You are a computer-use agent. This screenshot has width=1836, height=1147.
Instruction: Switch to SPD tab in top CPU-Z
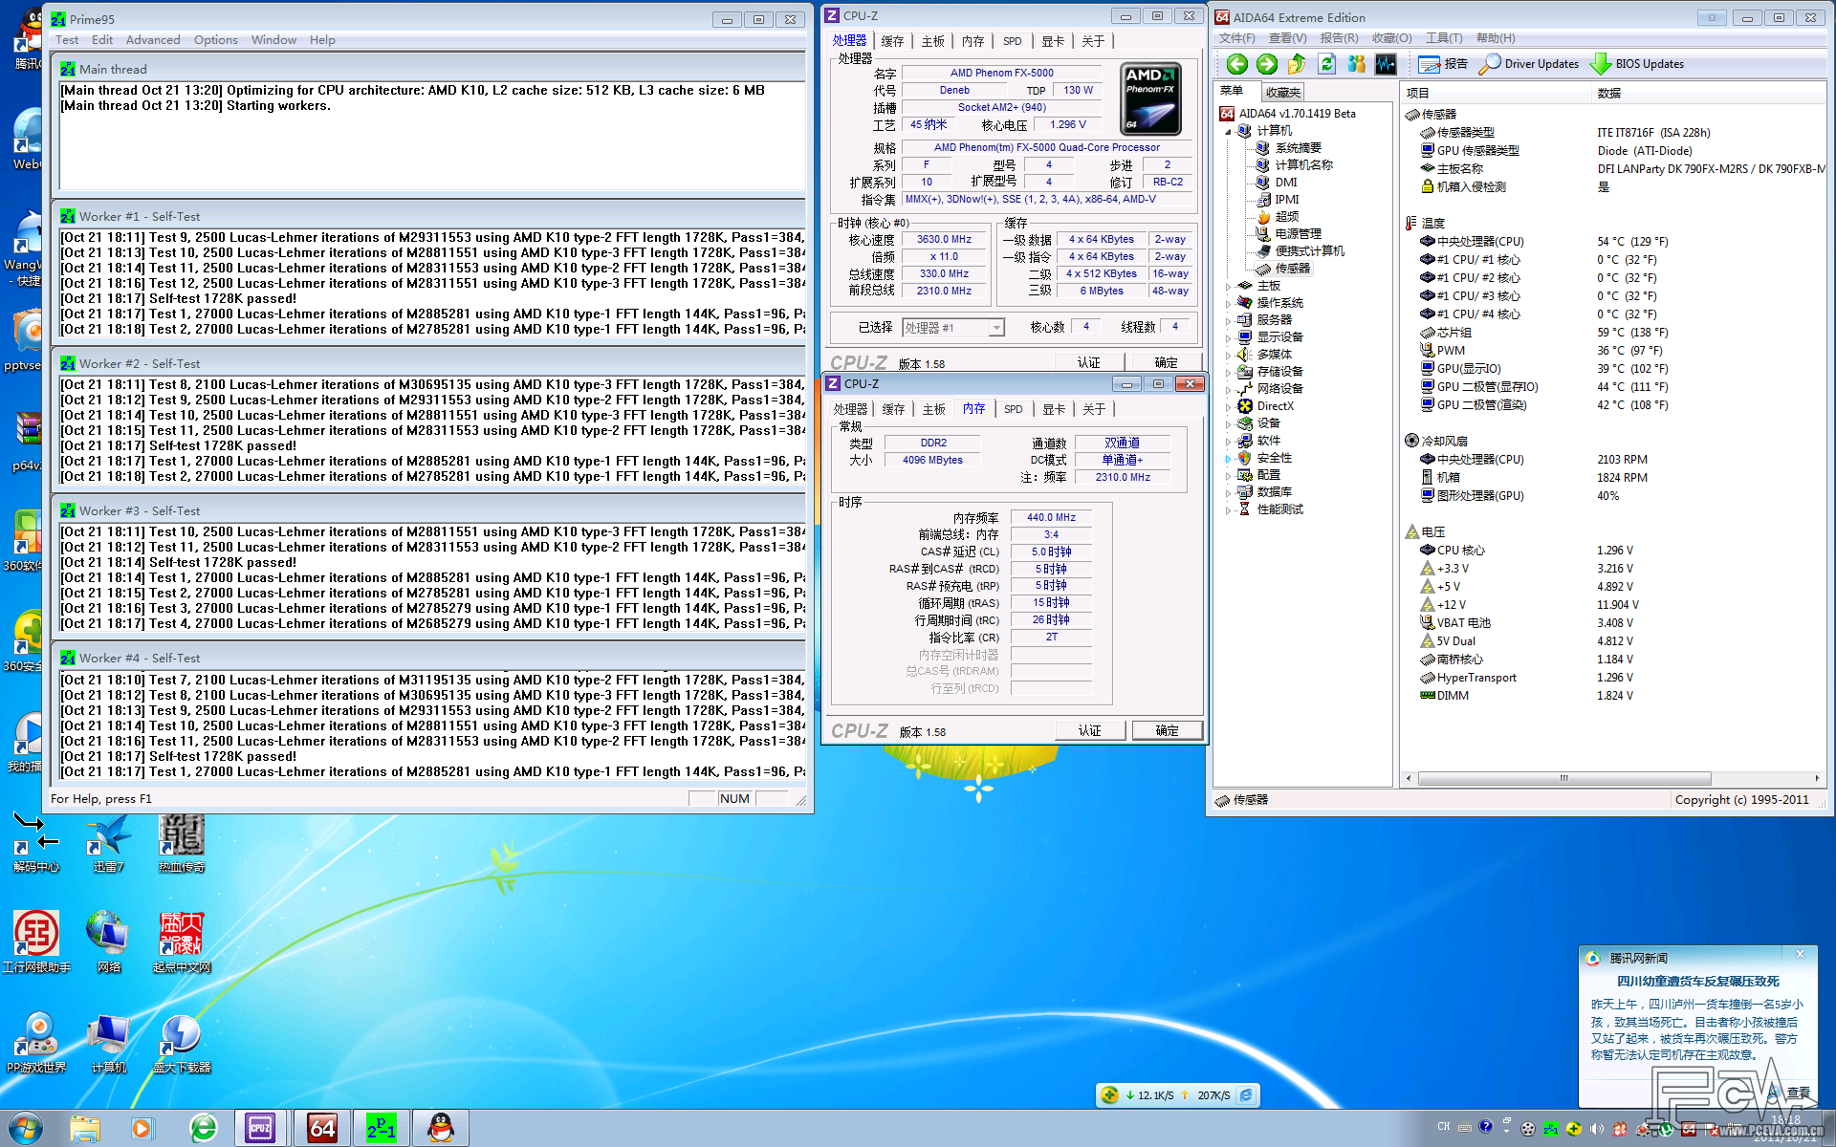click(x=1012, y=41)
